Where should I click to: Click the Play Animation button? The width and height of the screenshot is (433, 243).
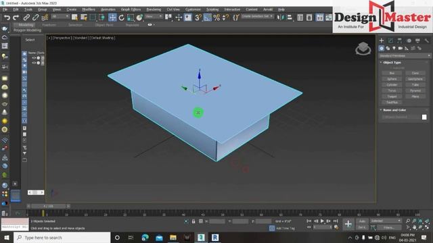[x=322, y=221]
